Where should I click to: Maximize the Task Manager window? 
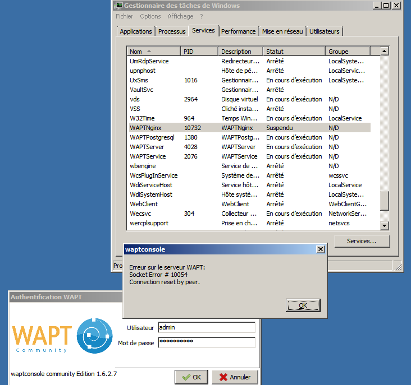pyautogui.click(x=386, y=6)
